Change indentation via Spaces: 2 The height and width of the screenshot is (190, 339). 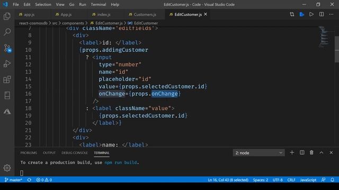coord(261,179)
